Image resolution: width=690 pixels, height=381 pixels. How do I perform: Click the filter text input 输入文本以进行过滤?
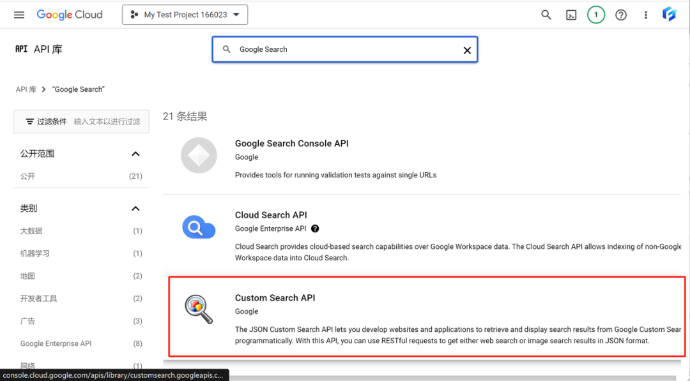(x=107, y=121)
